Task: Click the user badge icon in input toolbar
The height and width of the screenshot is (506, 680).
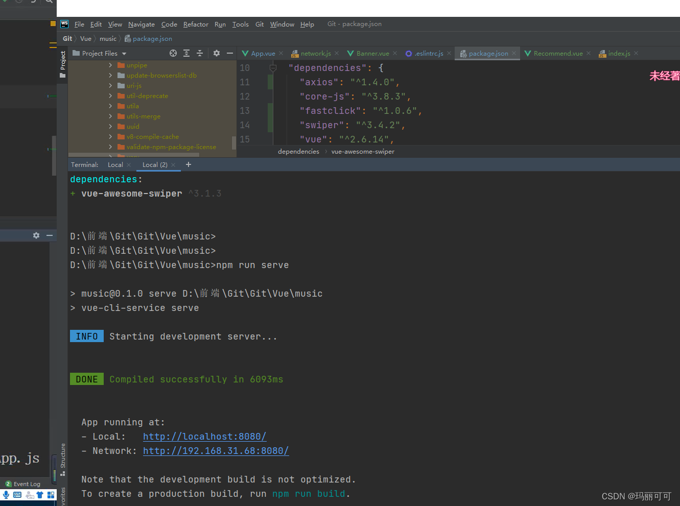Action: (29, 495)
